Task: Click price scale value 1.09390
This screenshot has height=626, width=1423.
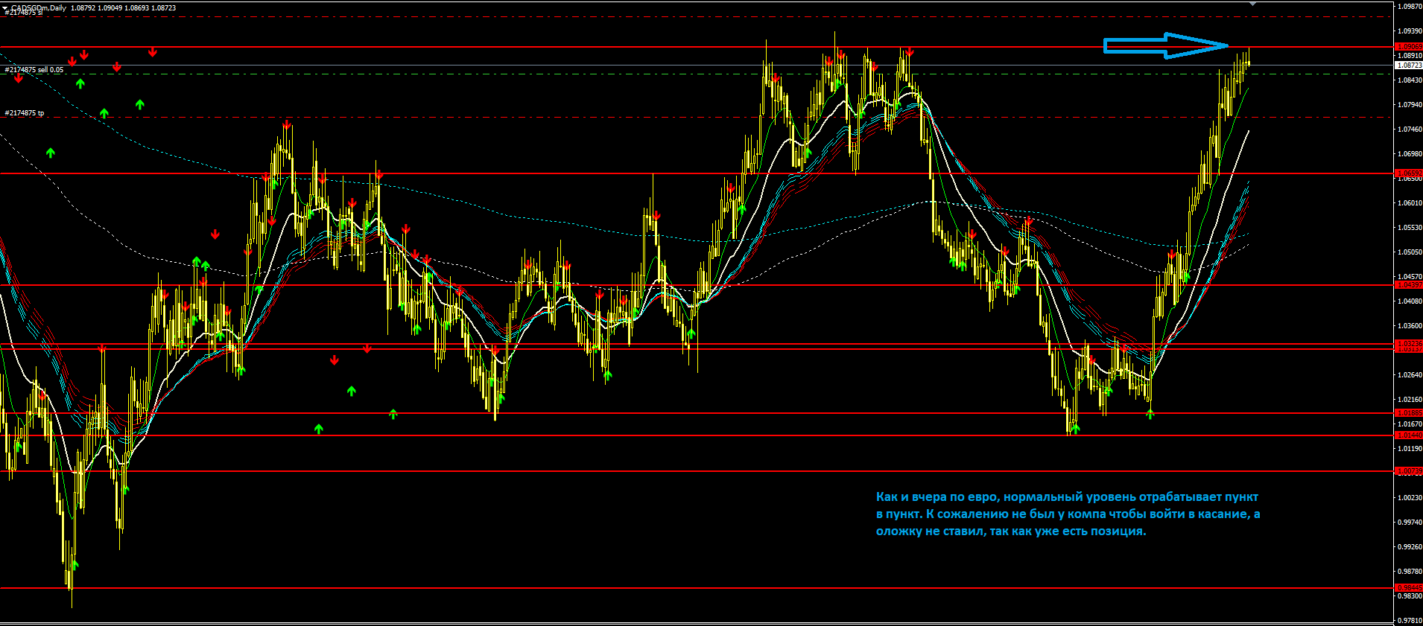Action: point(1409,31)
